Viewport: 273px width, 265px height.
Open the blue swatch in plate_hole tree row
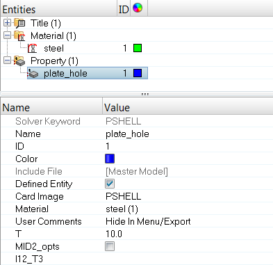(138, 73)
